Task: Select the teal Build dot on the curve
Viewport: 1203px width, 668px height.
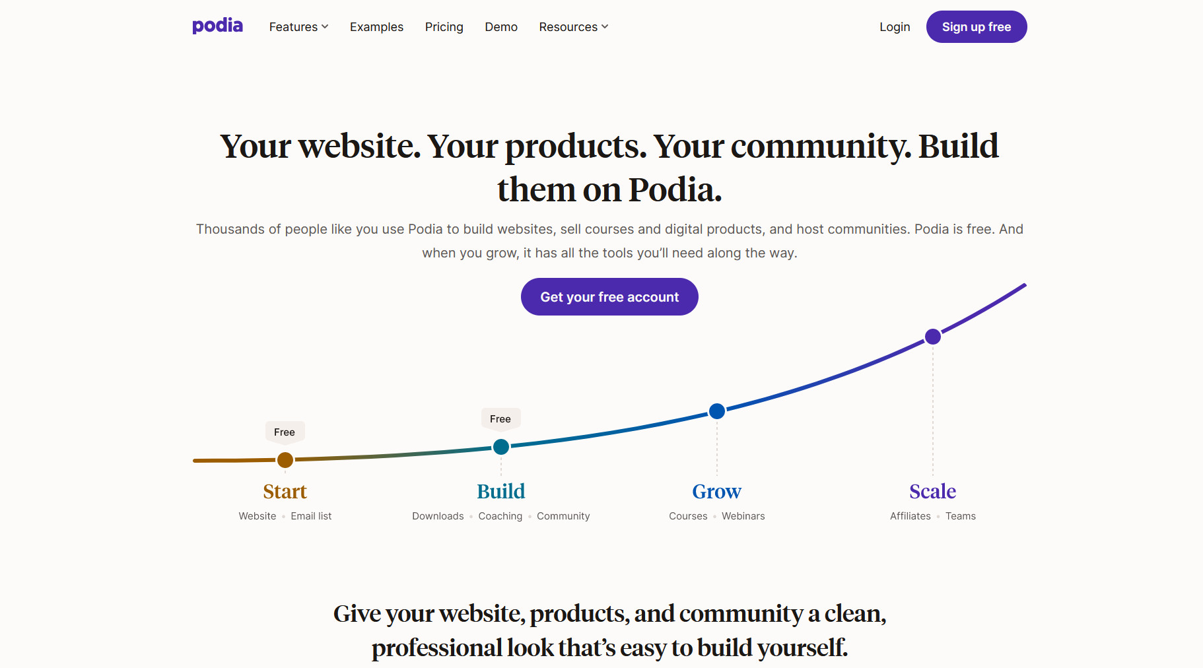Action: click(501, 447)
